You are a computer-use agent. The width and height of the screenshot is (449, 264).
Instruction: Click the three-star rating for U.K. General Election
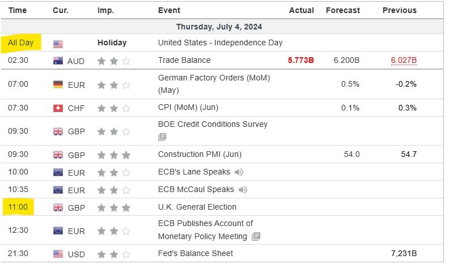tap(113, 207)
